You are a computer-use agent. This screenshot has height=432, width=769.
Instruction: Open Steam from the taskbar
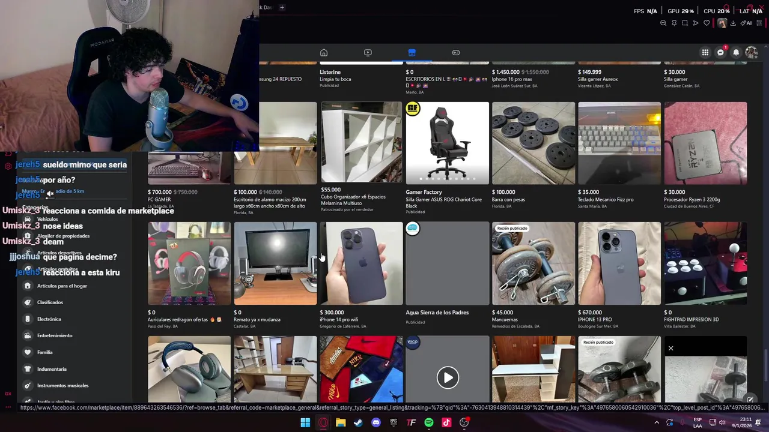(358, 422)
